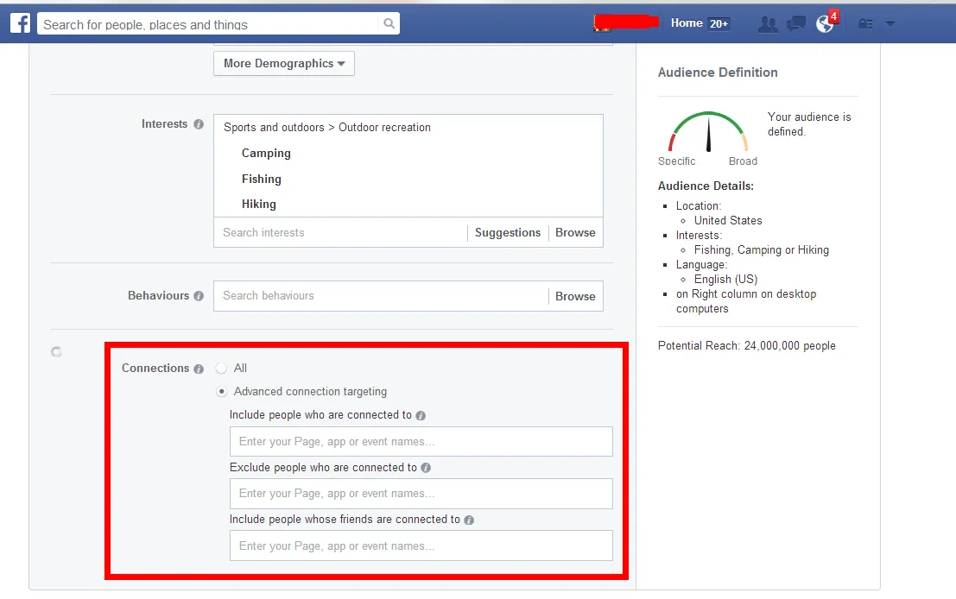Click the Suggestions button for interests

[507, 233]
